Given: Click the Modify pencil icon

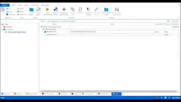Looking at the screenshot, I should (x=18, y=12).
